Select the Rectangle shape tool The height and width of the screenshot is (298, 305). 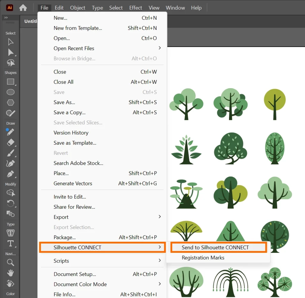click(11, 82)
